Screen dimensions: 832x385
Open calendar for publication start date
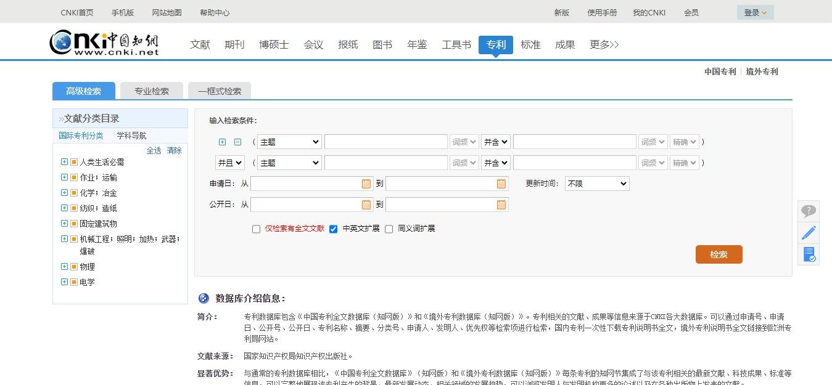(366, 205)
